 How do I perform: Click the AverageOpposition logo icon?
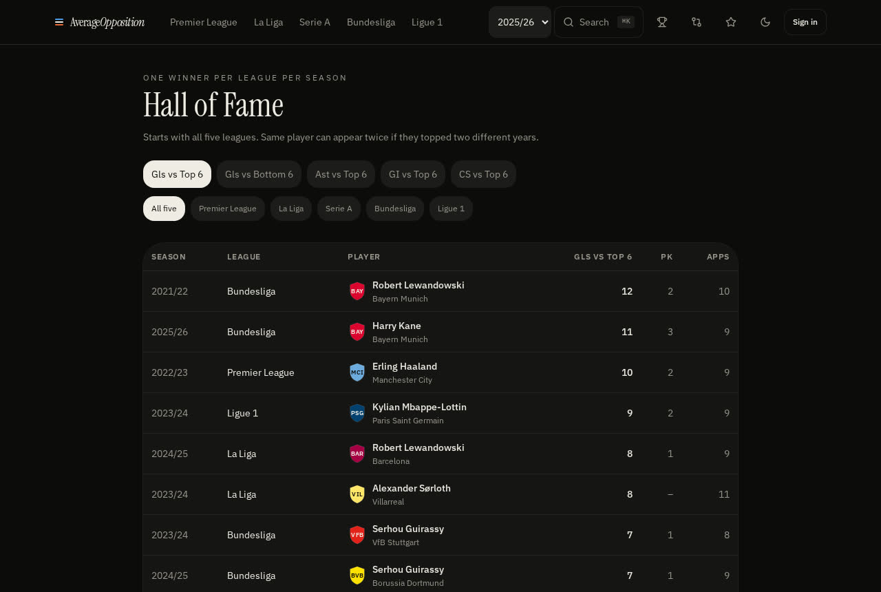point(59,22)
